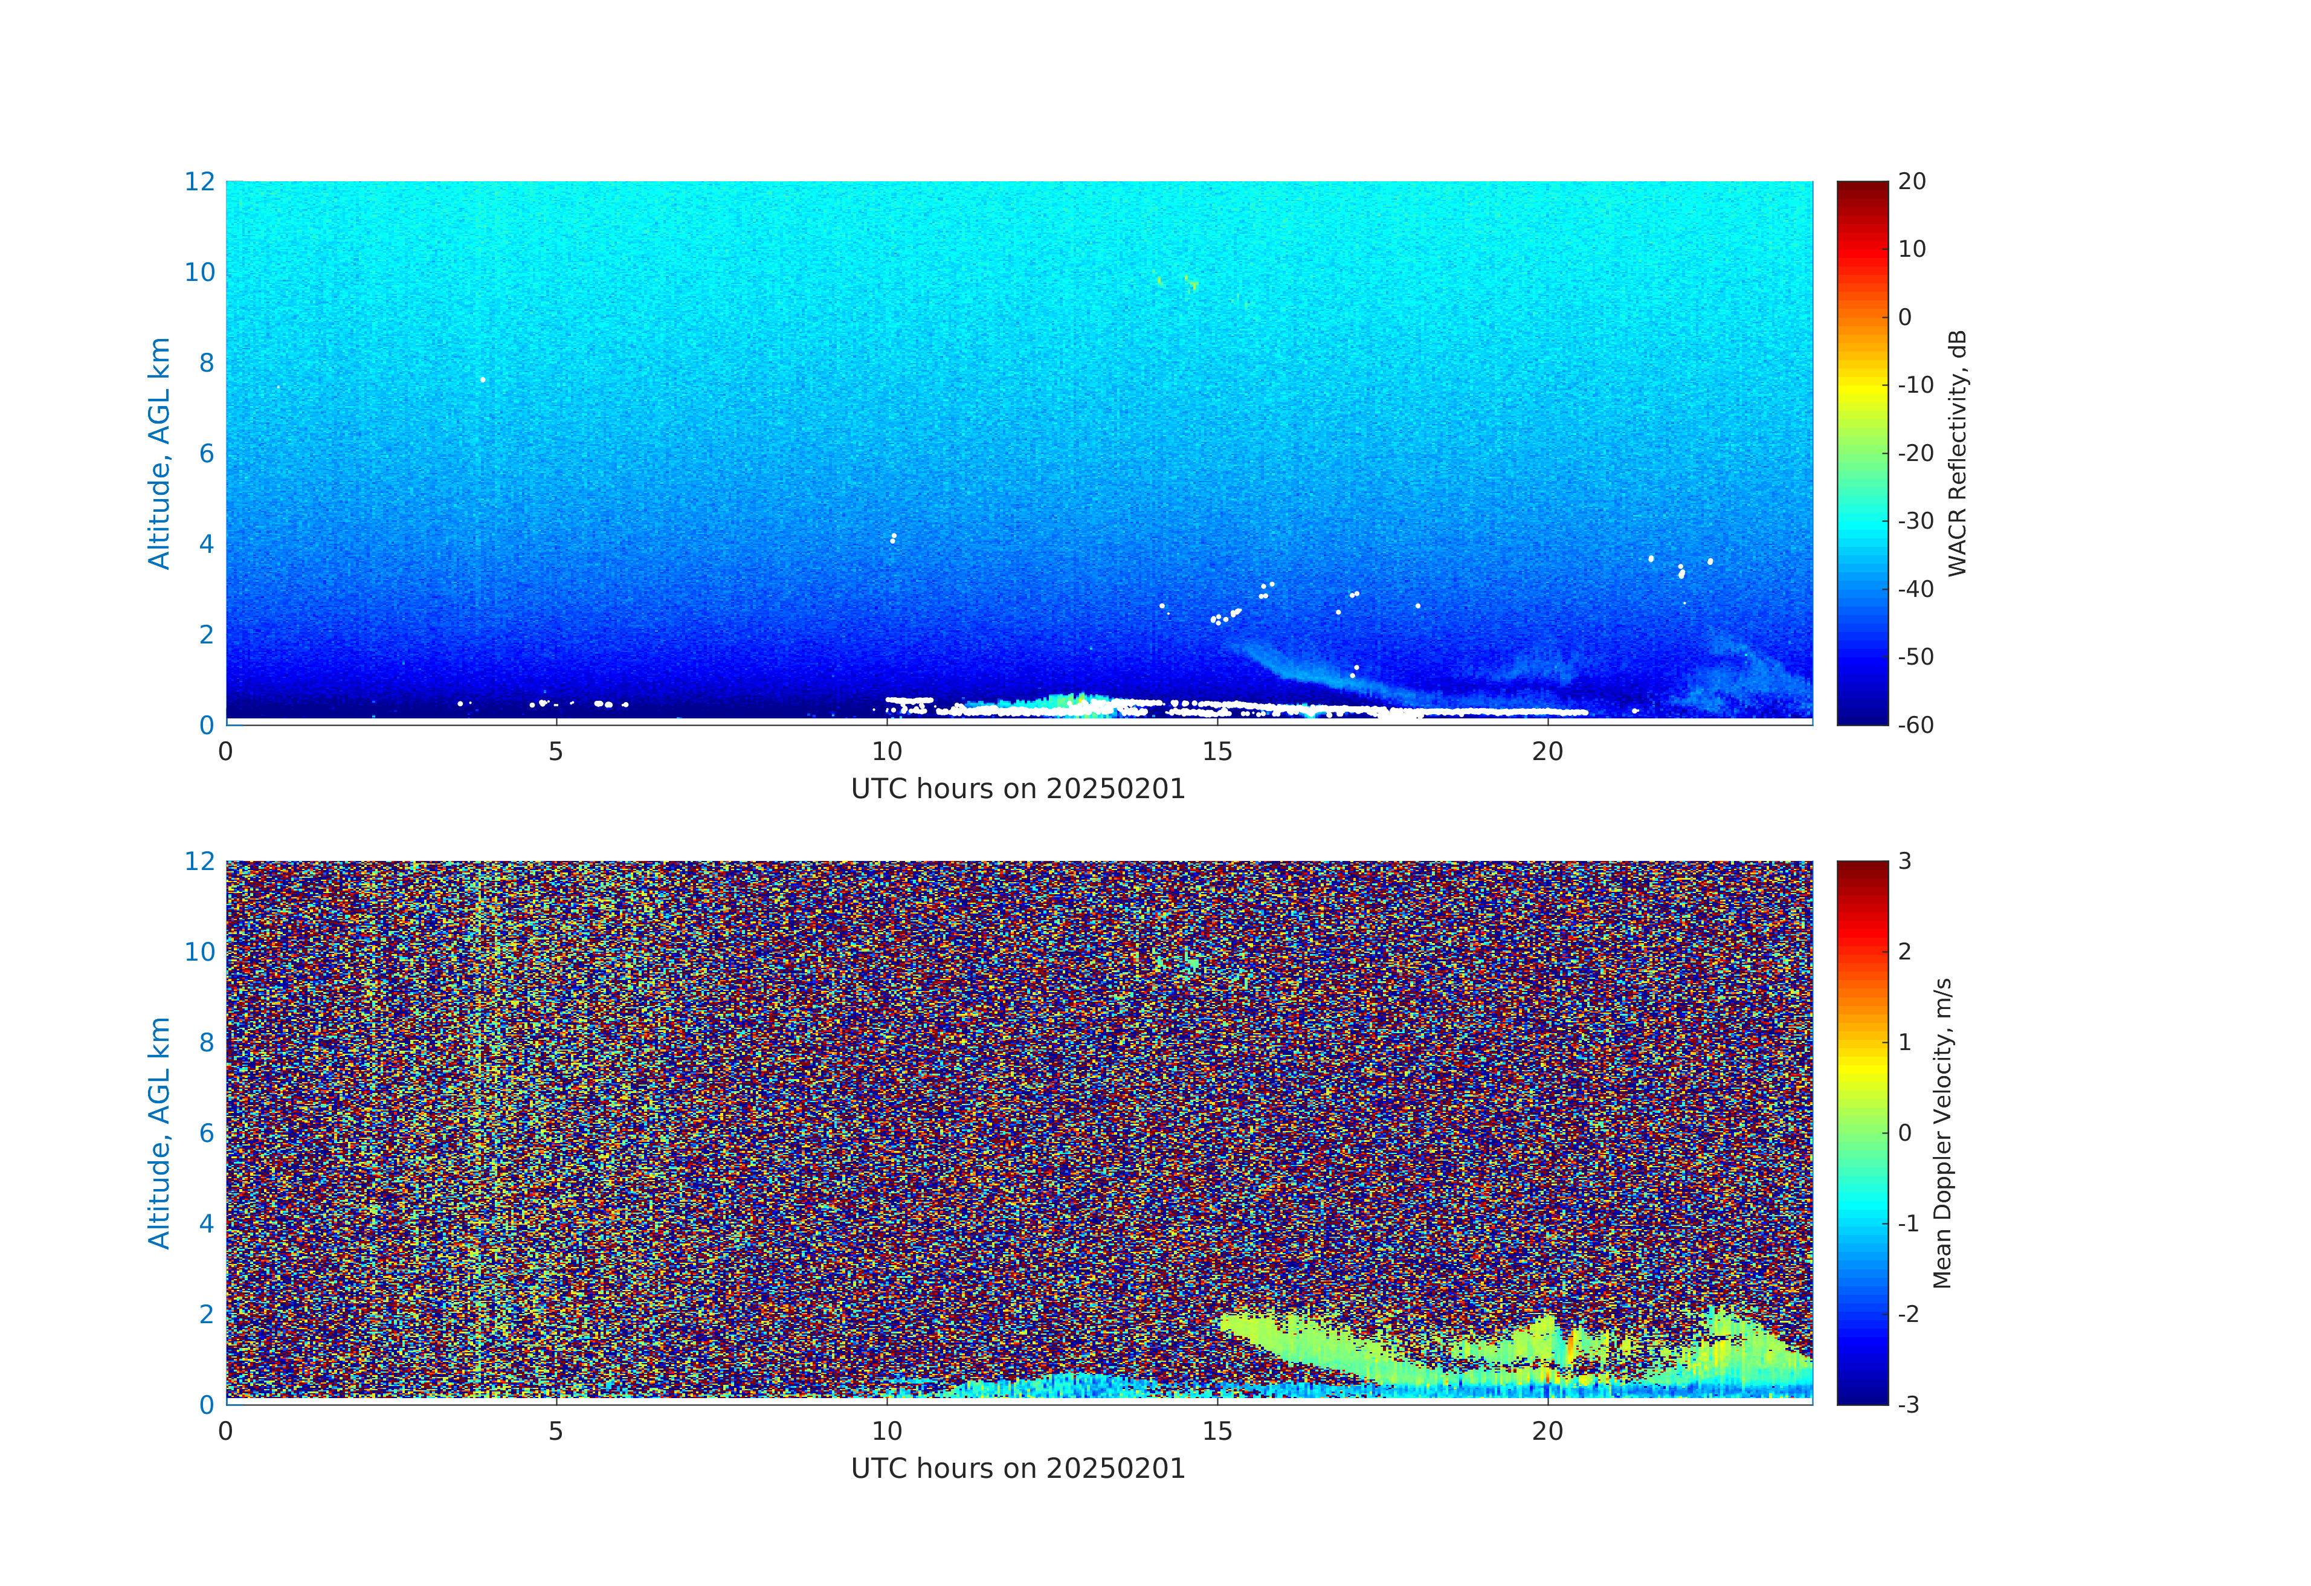Click the 15 tick on the top x-axis

1217,752
